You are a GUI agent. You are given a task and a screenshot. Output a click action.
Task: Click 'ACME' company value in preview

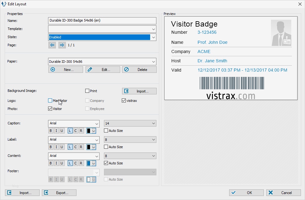click(x=204, y=52)
